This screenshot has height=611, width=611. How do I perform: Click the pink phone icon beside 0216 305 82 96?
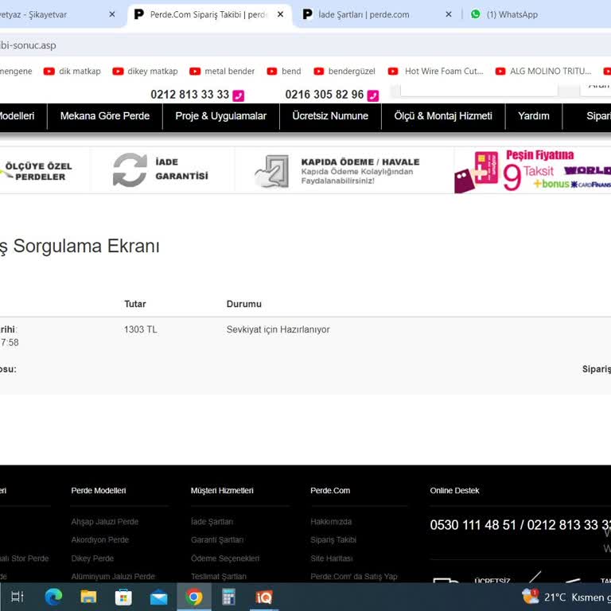pos(373,95)
